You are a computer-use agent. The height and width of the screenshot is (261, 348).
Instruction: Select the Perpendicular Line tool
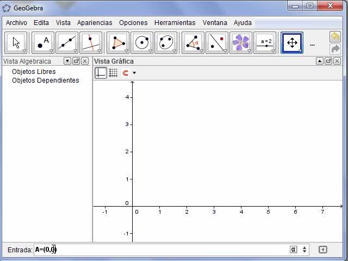(91, 43)
